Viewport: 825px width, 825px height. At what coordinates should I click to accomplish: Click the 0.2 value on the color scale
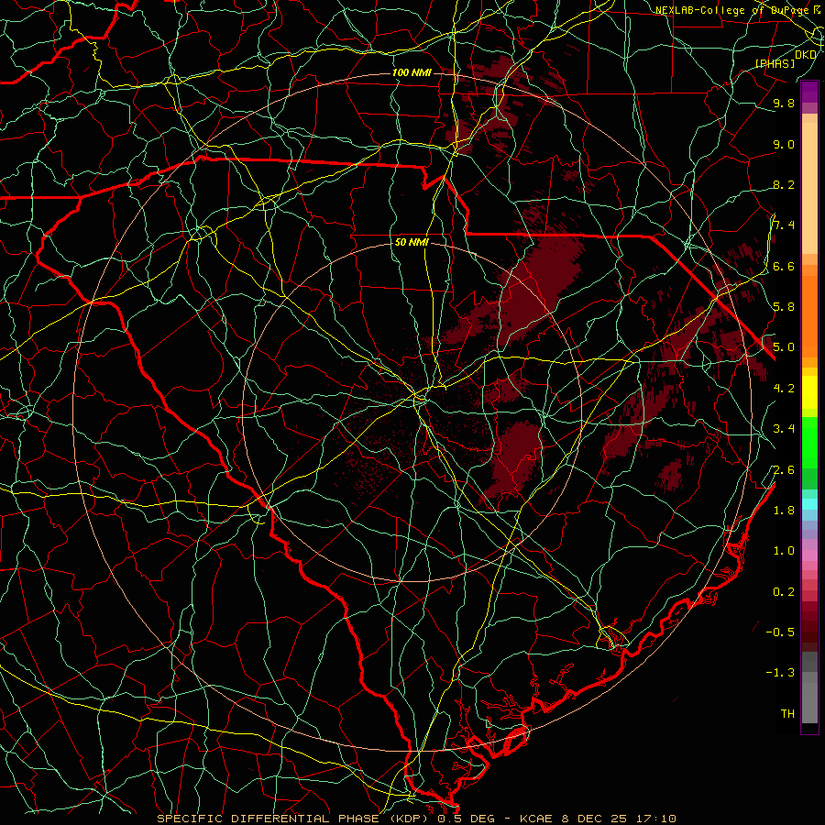(784, 591)
